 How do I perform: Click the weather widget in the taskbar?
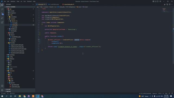144,96
